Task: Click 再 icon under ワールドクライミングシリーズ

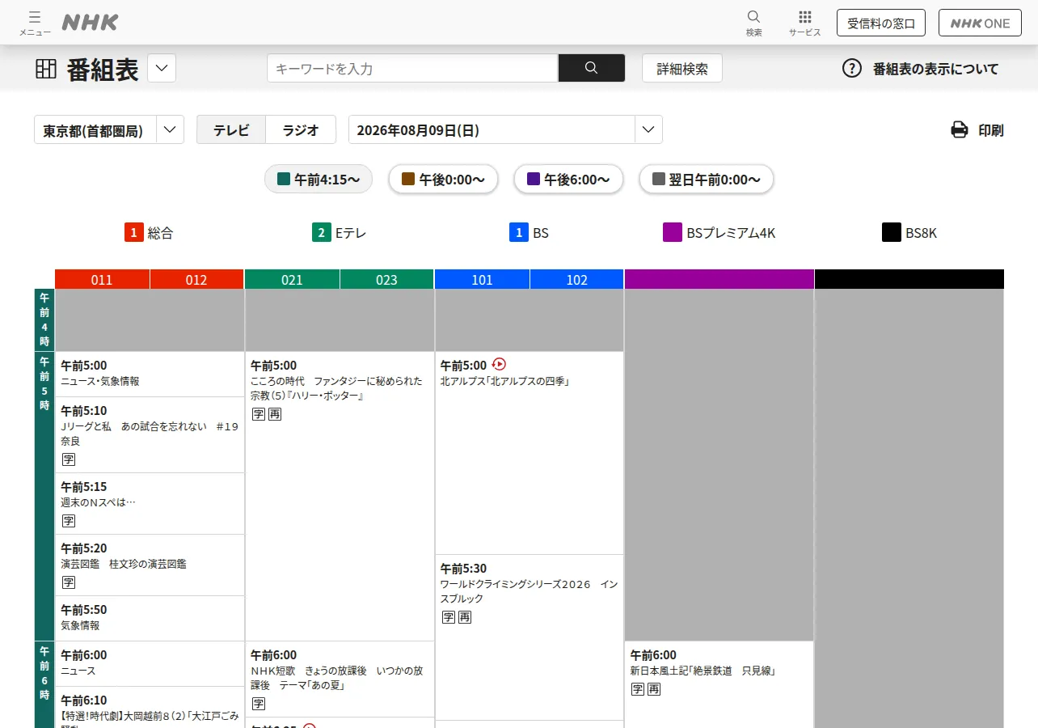Action: click(x=465, y=617)
